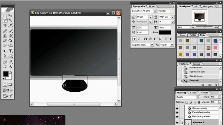This screenshot has width=223, height=125.
Task: Select the Pen tool
Action: [x=5, y=56]
